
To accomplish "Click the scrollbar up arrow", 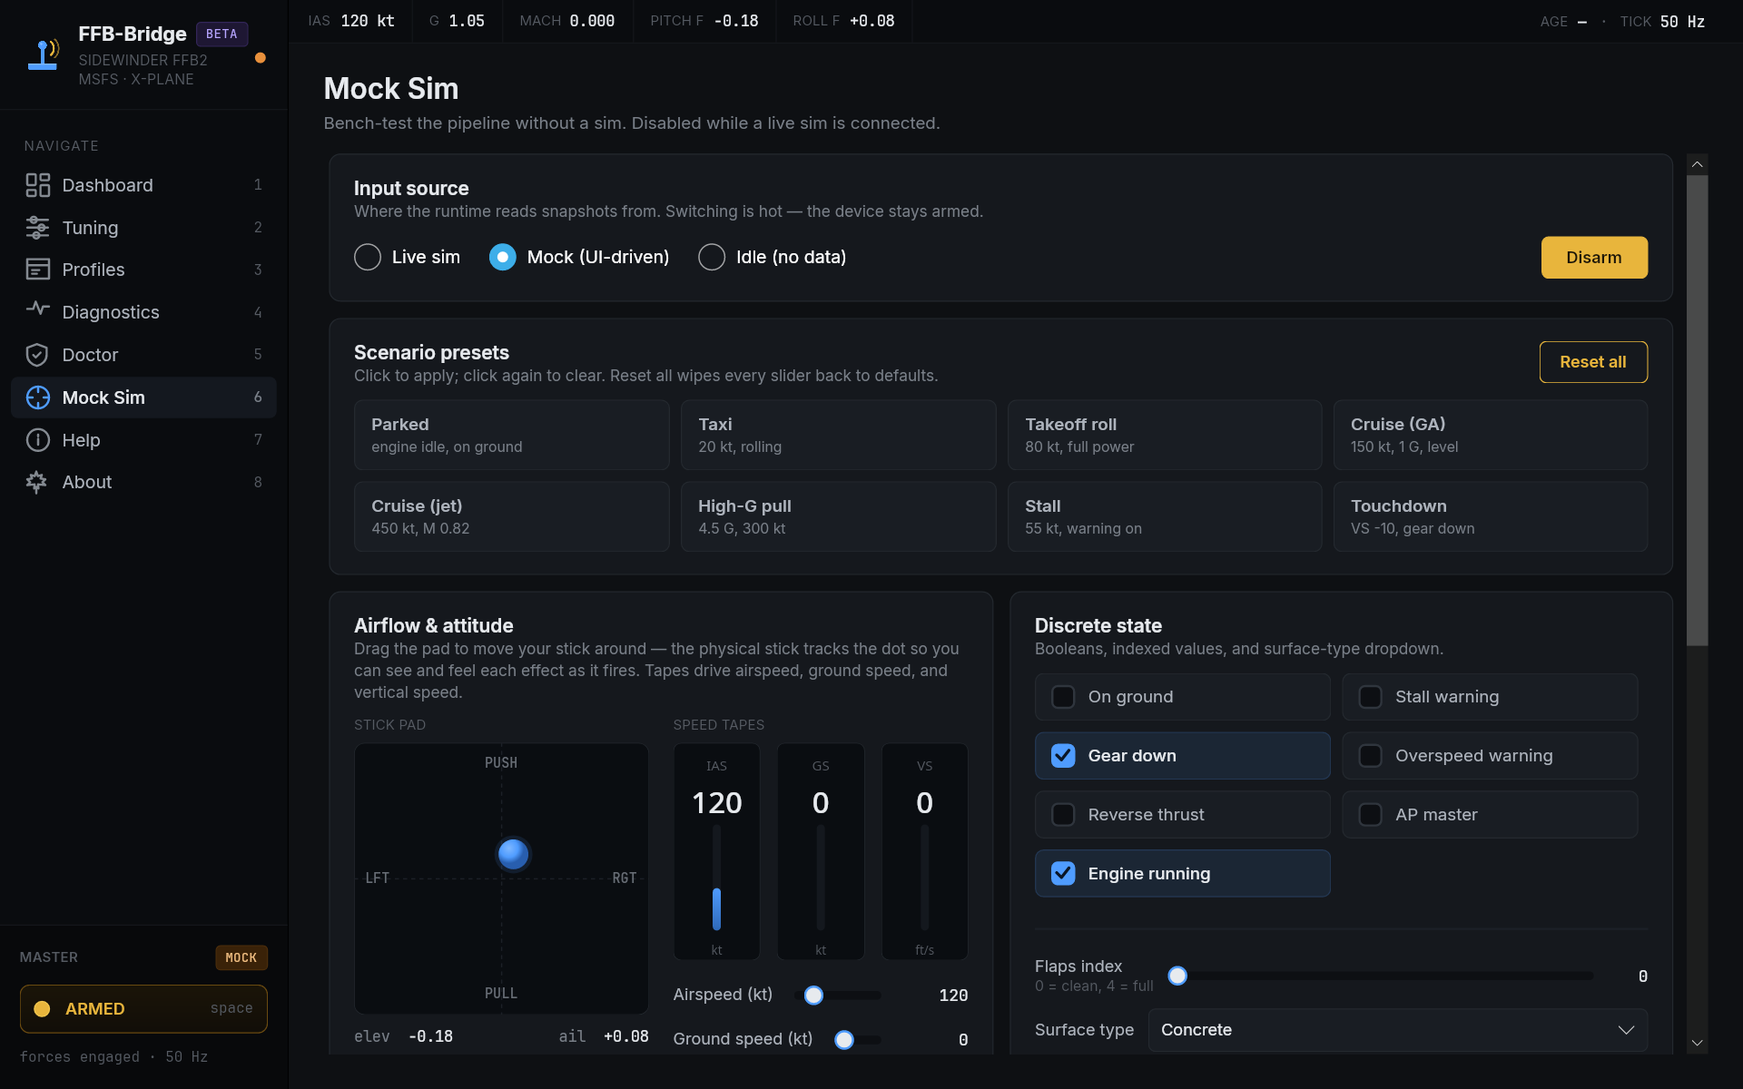I will 1697,164.
